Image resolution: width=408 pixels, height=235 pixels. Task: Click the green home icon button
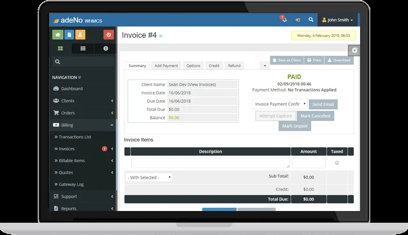(x=58, y=35)
